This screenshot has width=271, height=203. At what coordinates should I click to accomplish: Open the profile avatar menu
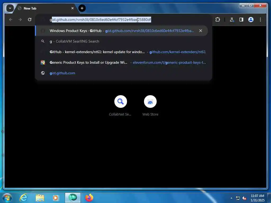coord(251,20)
